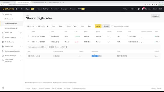Collapse the VOXEL/BNB order row
164x92 pixels.
pyautogui.click(x=28, y=42)
